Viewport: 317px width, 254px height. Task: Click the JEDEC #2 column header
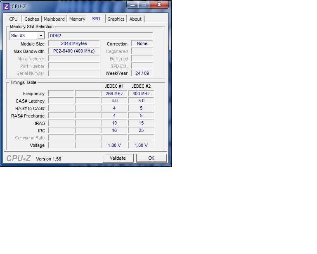tap(141, 86)
